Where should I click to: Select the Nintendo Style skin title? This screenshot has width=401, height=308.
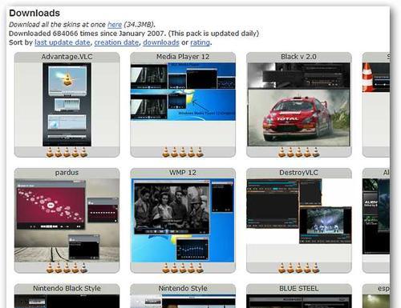183,288
